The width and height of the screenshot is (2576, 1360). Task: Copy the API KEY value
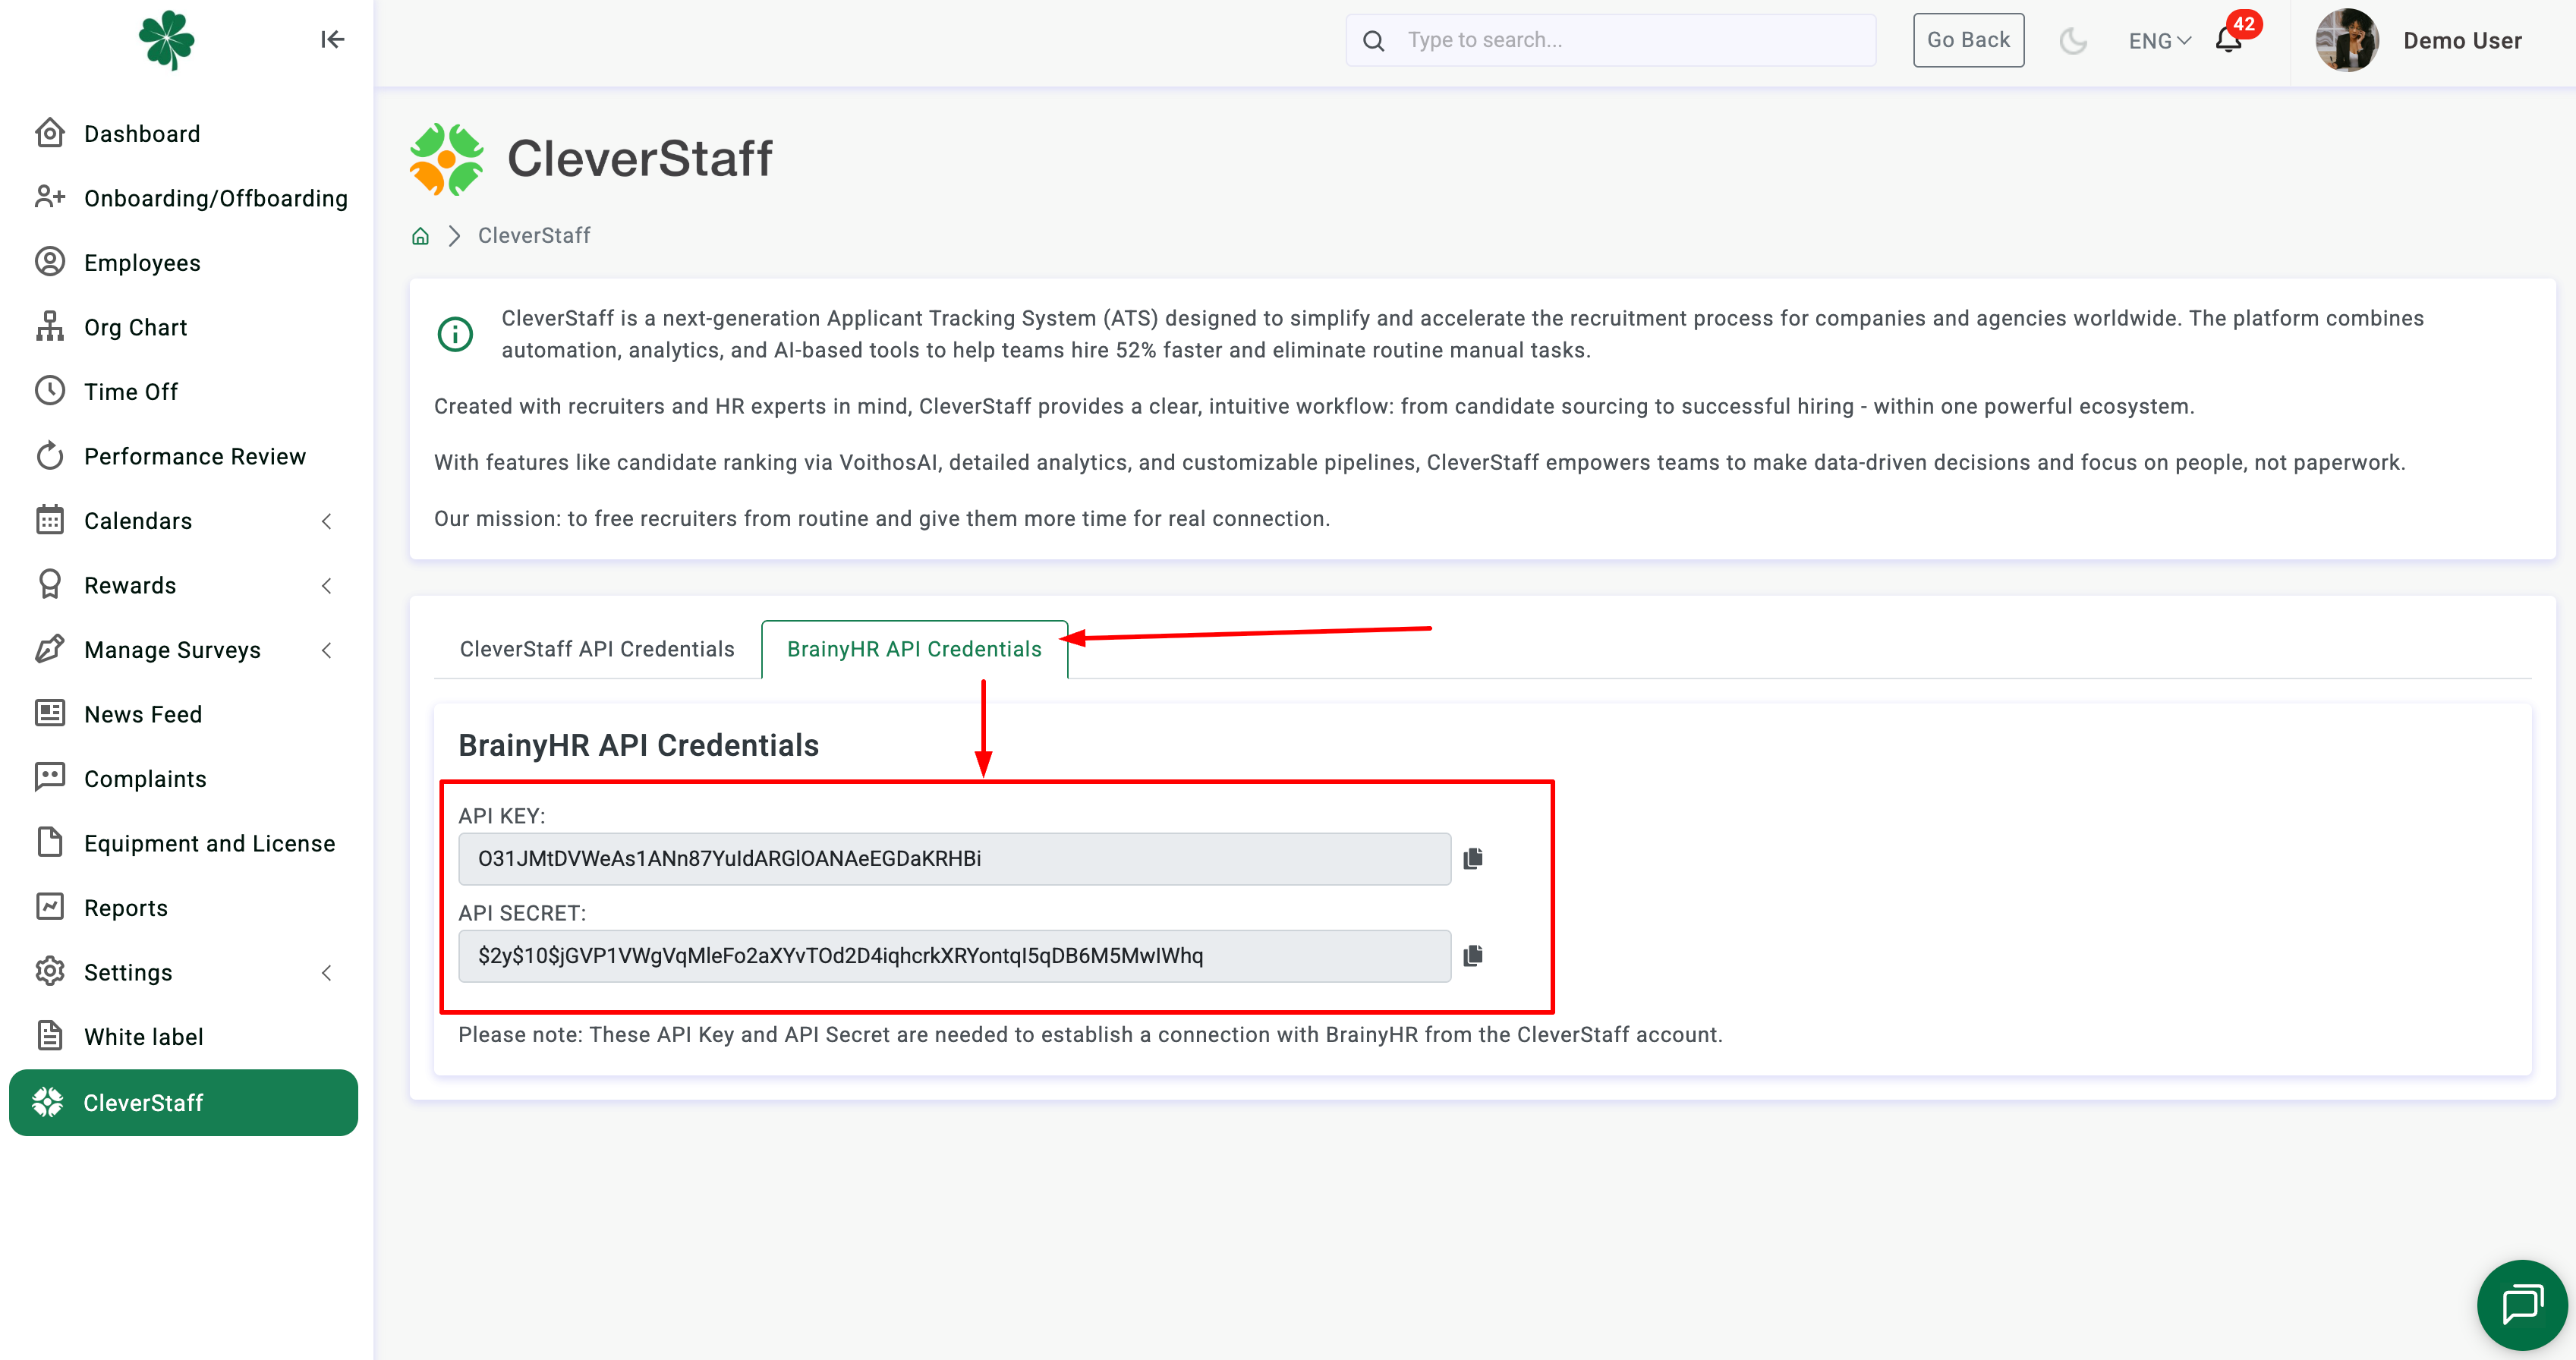(1472, 858)
